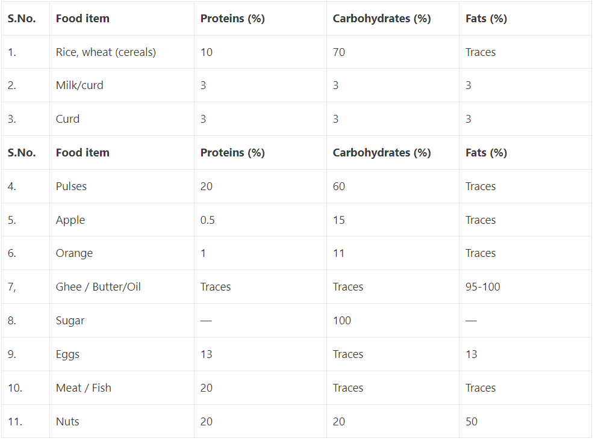Click the 'Rice, wheat (cereals)' food item cell

(x=106, y=52)
